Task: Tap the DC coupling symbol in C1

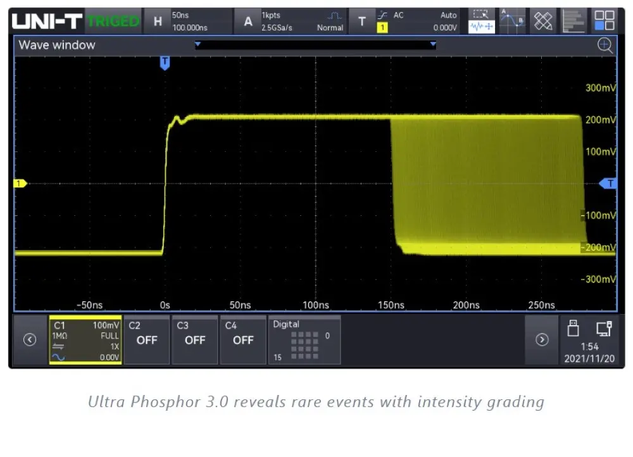Action: coord(58,346)
